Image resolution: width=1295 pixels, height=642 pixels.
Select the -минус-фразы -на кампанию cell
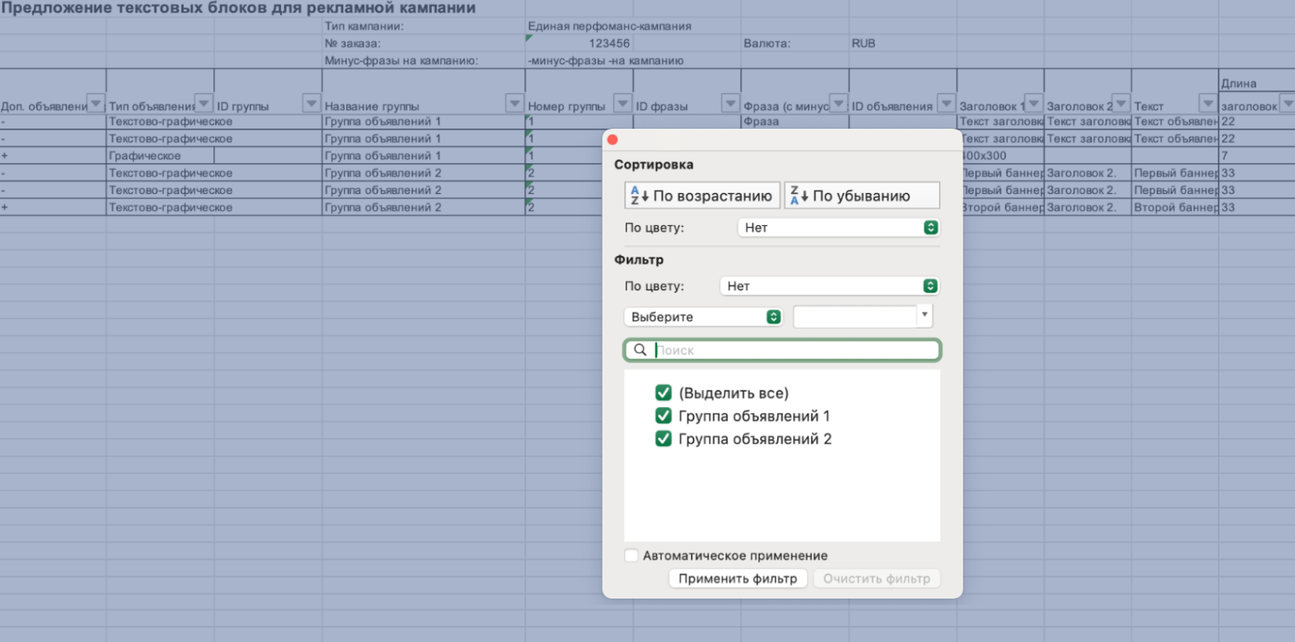click(606, 60)
